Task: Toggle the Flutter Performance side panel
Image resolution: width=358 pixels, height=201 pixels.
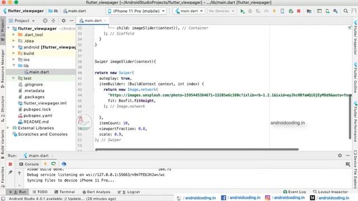Action: tap(355, 122)
